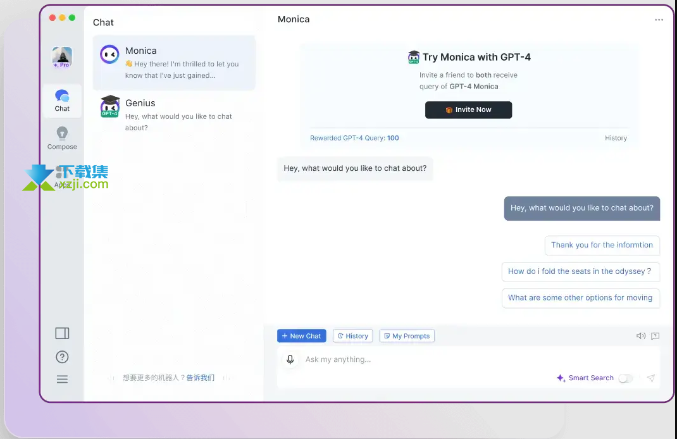Focus the Ask my anything input field

(468, 359)
